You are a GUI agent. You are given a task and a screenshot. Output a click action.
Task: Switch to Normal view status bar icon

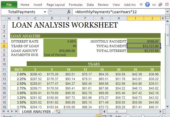click(x=99, y=116)
